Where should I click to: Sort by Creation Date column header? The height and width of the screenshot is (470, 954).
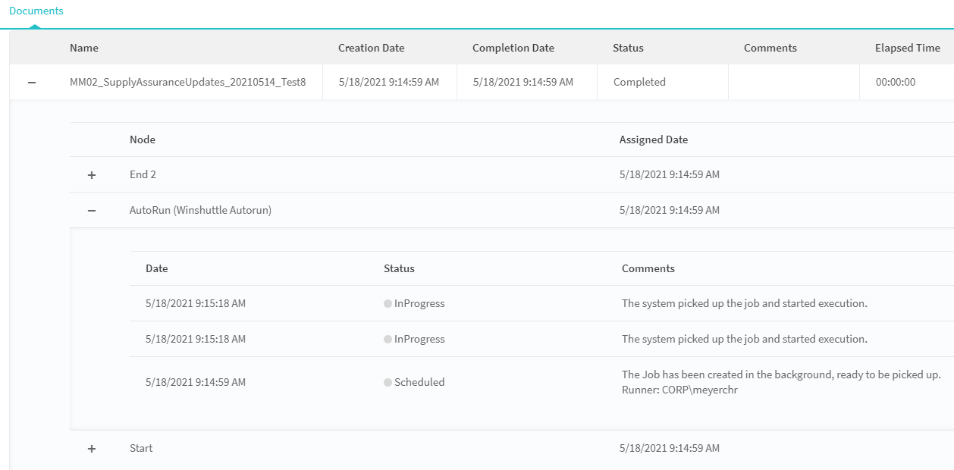pyautogui.click(x=371, y=48)
